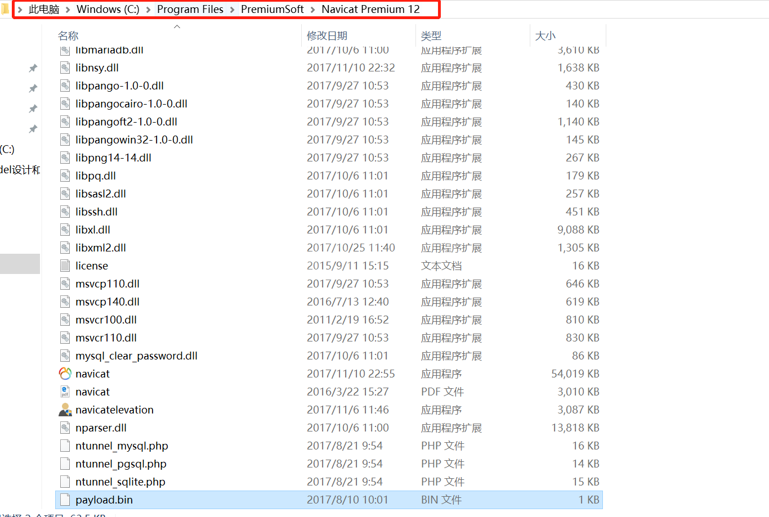Viewport: 769px width, 517px height.
Task: Click the libpango-1.0-0.dll file icon
Action: click(65, 86)
